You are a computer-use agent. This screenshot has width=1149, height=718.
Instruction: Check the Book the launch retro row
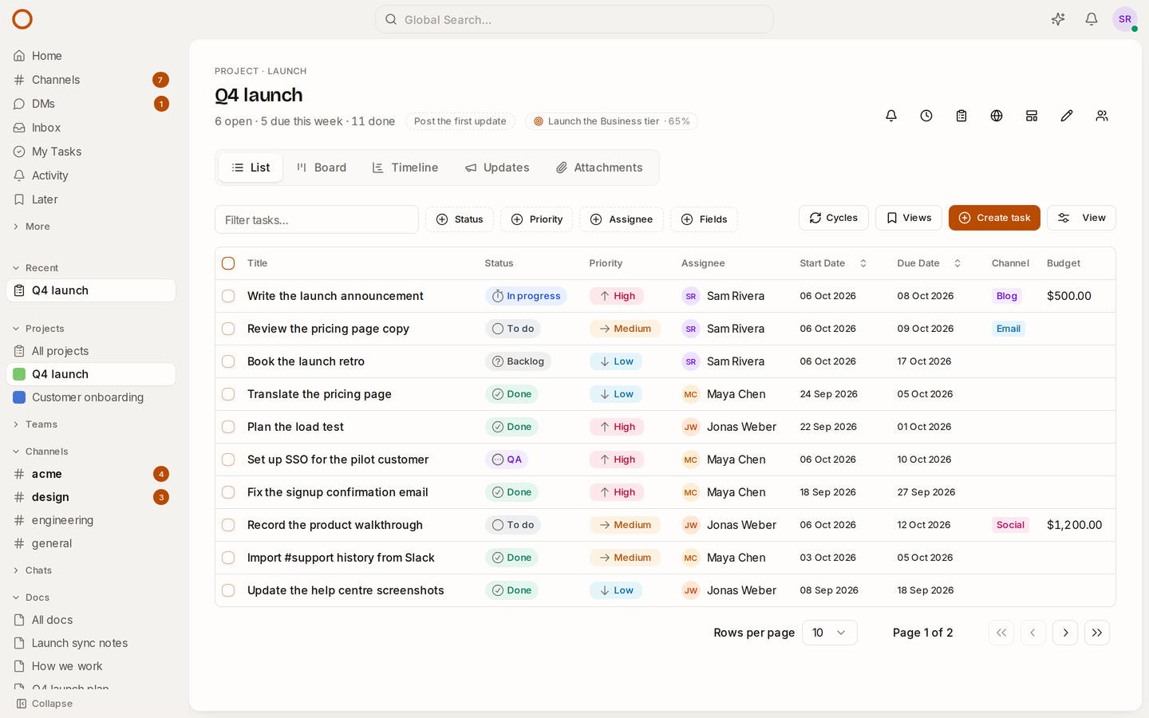click(228, 361)
